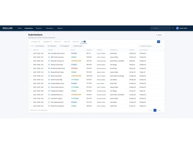Image resolution: width=193 pixels, height=144 pixels.
Task: Click Sarah Patel's avatar in header
Action: point(177,28)
